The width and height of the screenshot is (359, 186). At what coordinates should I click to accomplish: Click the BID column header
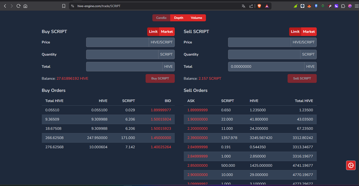point(168,101)
